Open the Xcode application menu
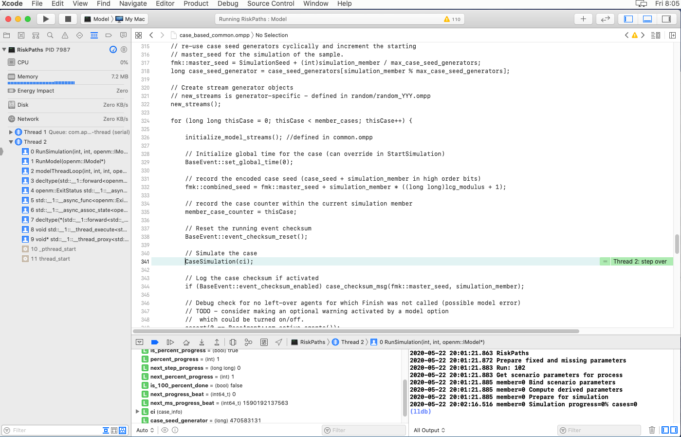 (x=12, y=3)
